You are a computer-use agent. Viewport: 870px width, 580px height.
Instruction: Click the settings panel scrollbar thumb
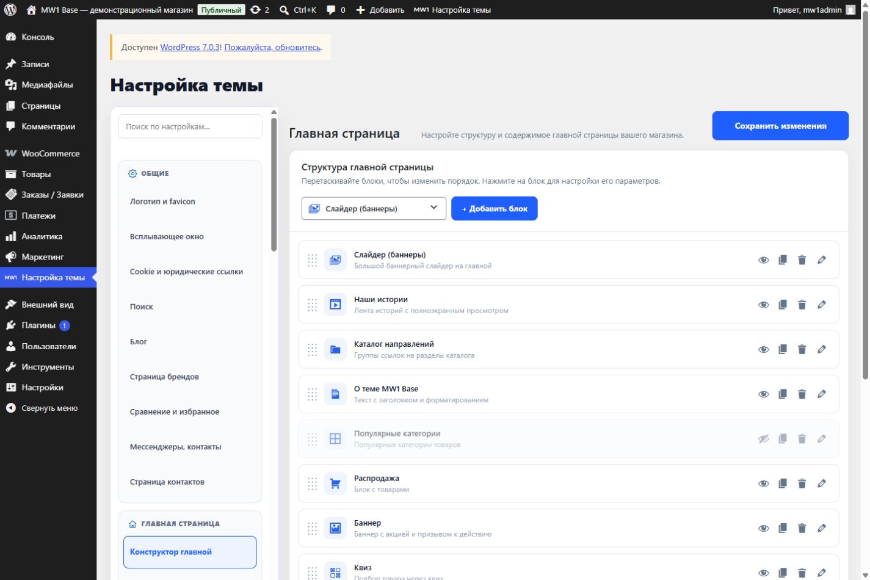point(274,183)
